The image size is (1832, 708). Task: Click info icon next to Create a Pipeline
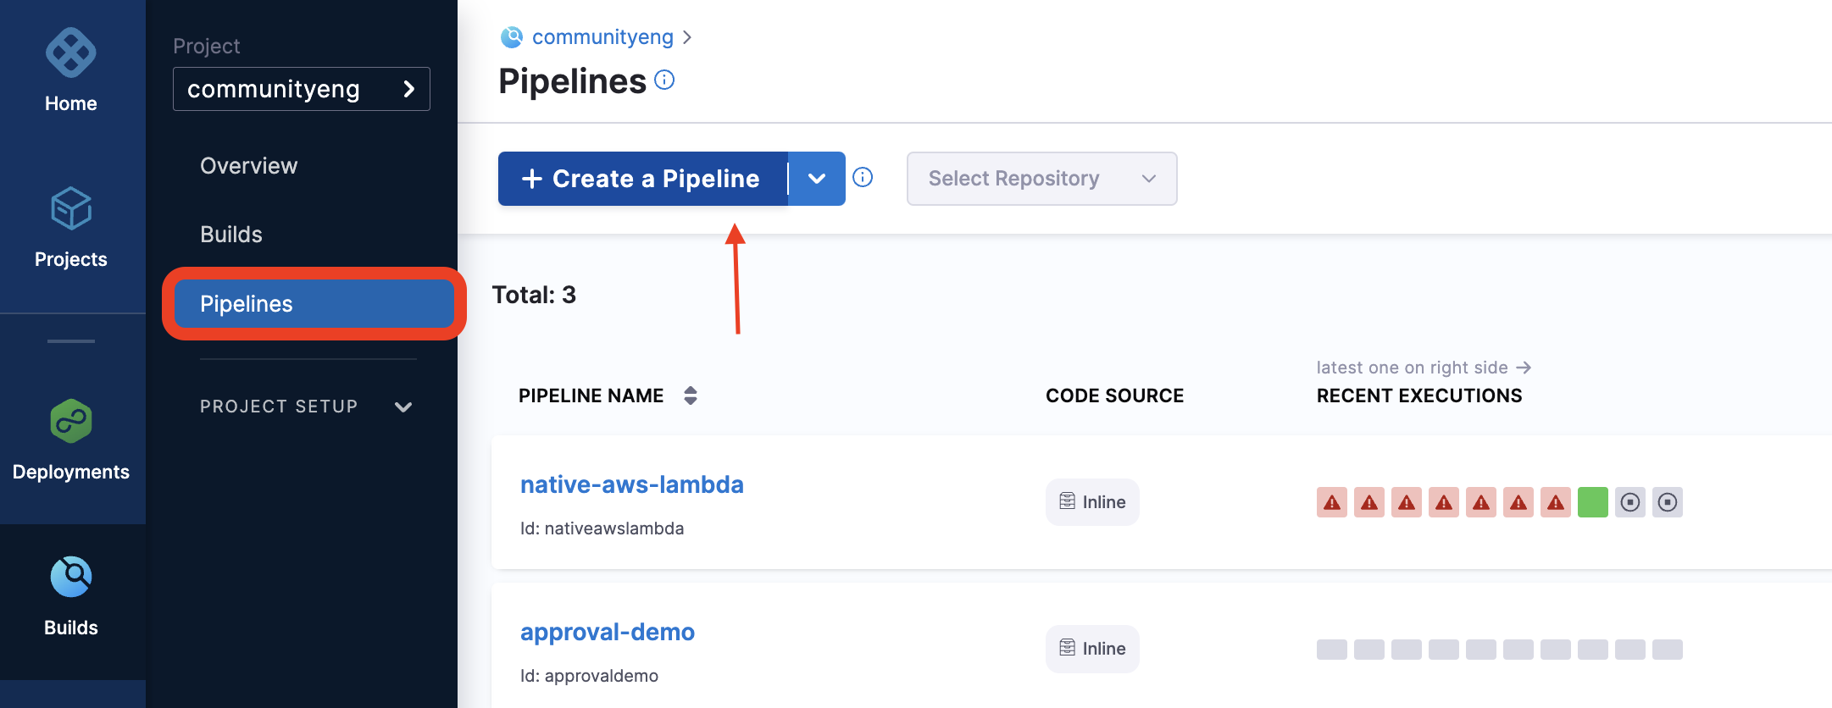pos(863,177)
